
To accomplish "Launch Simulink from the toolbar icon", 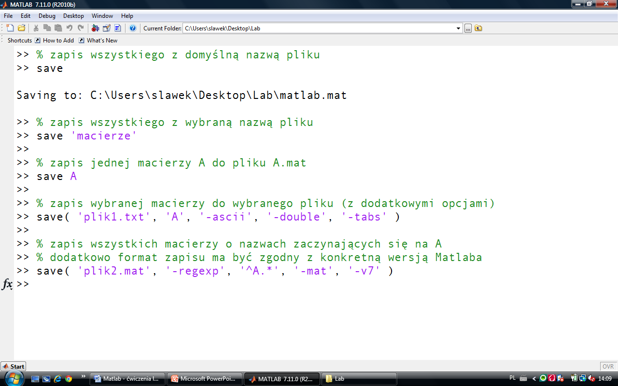I will pyautogui.click(x=95, y=28).
